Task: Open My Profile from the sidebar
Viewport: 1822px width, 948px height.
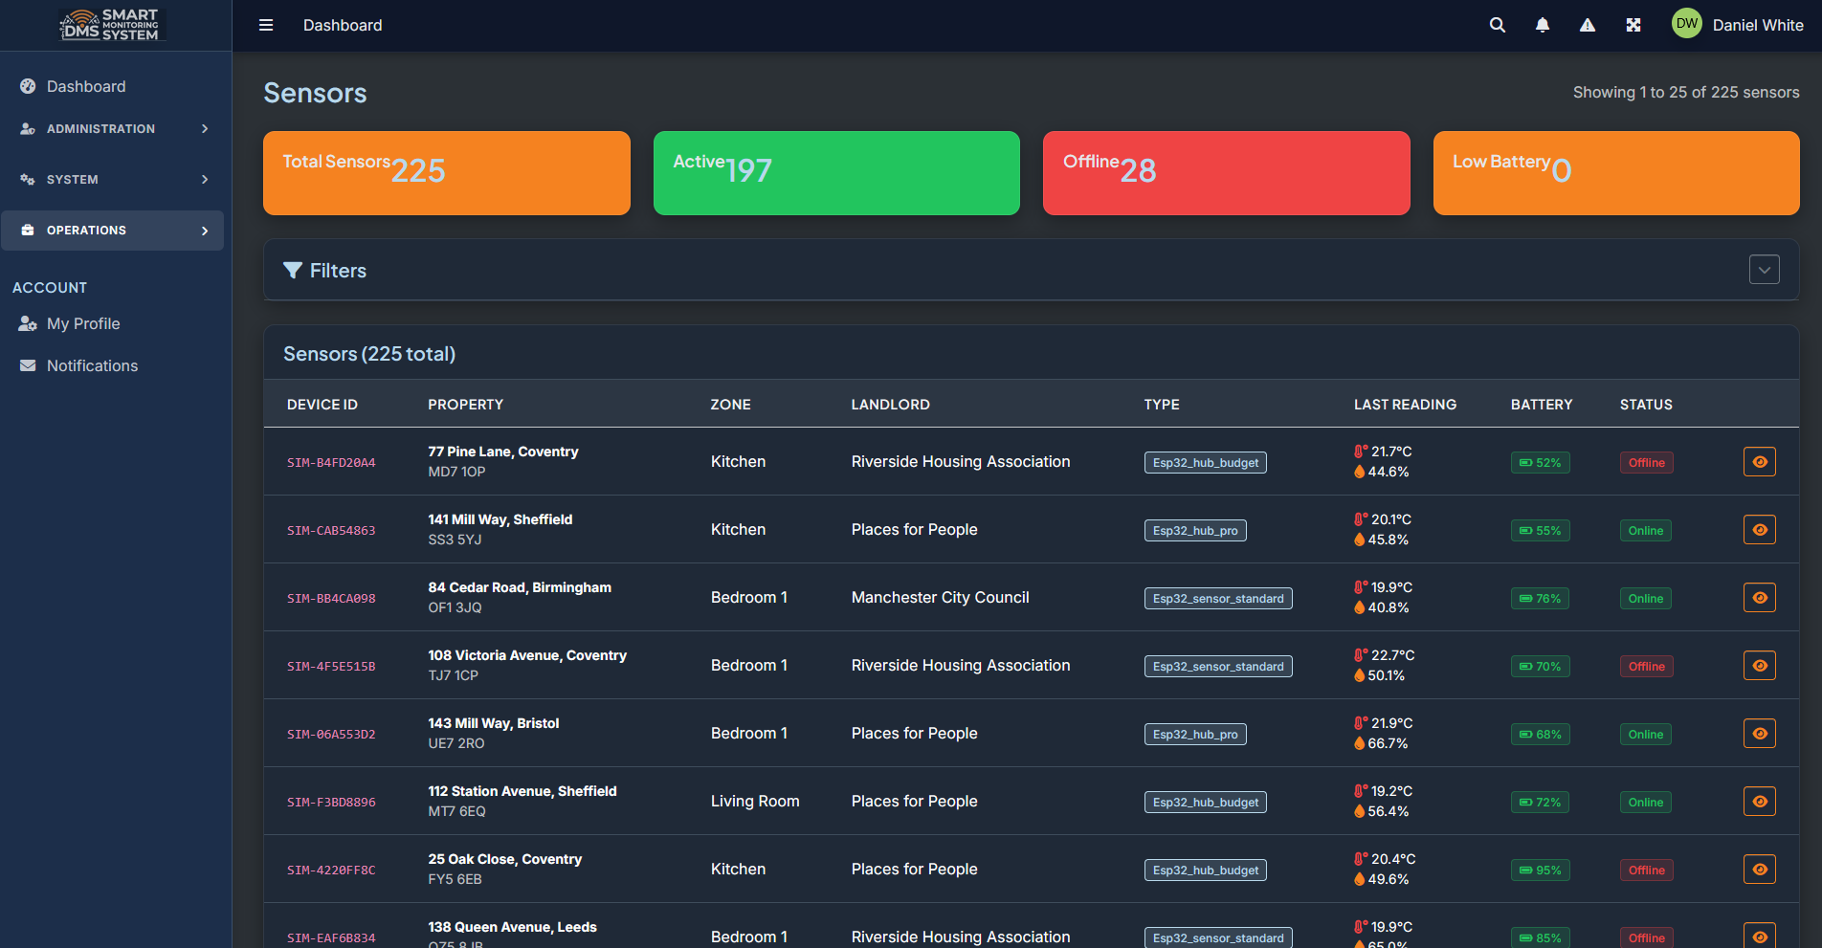Action: pyautogui.click(x=83, y=323)
